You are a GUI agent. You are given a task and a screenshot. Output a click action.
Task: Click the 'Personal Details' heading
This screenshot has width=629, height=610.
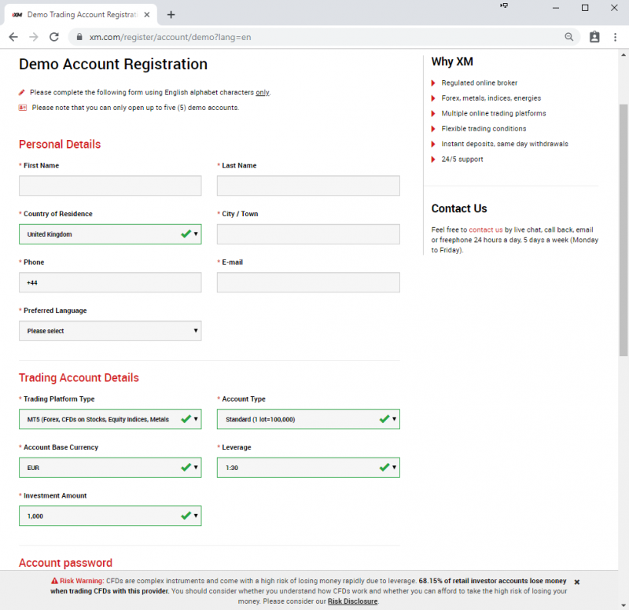tap(60, 145)
